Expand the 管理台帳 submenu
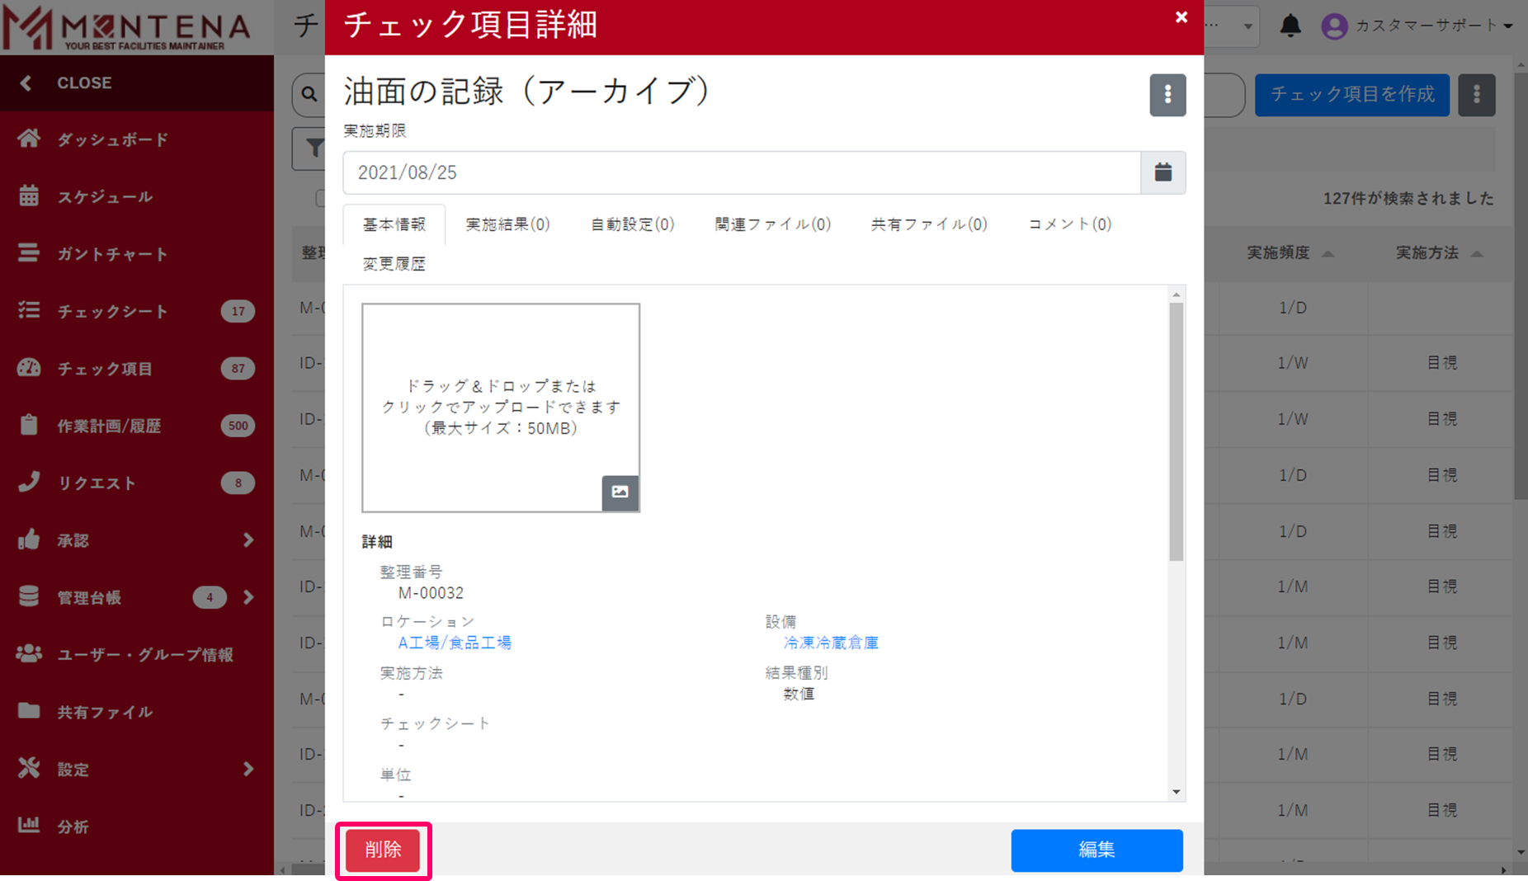 (x=248, y=597)
